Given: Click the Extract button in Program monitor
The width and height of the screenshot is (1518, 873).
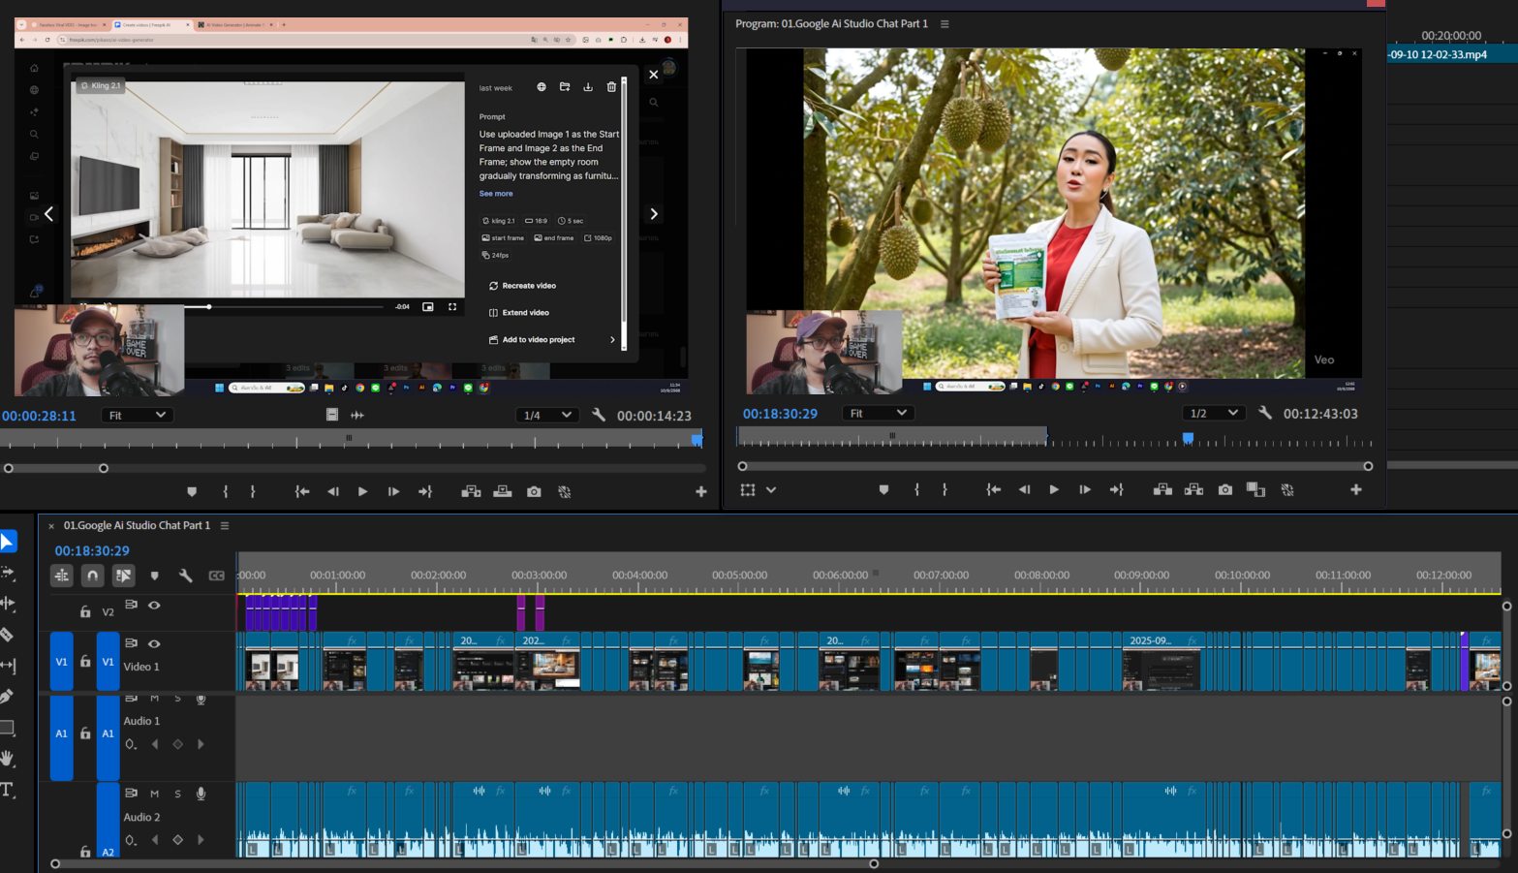Looking at the screenshot, I should click(1193, 490).
